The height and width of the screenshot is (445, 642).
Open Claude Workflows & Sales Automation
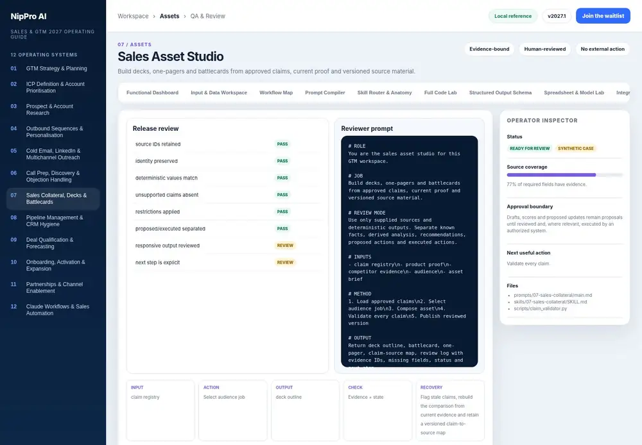click(x=53, y=310)
